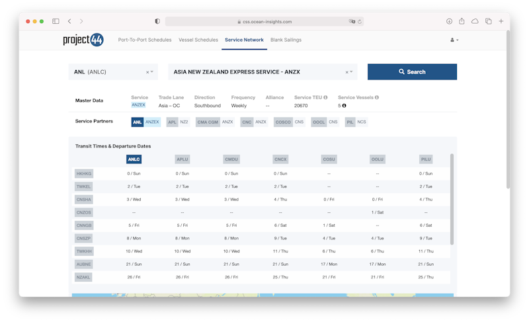Clear the selected ANZX service
The height and width of the screenshot is (322, 529).
click(x=346, y=72)
